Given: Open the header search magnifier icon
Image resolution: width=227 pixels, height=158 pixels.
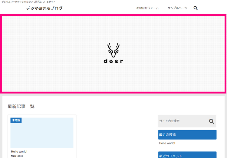Looking at the screenshot, I should tap(196, 8).
